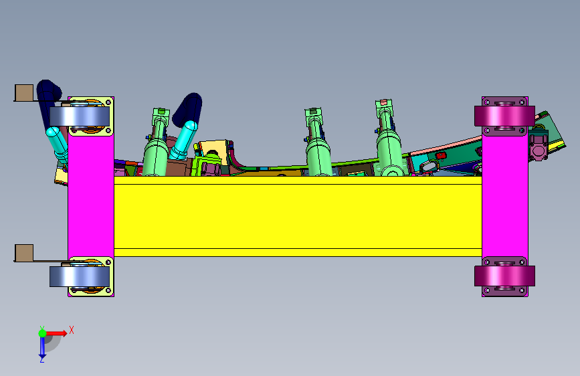Screen dimensions: 580x376
Task: Click the green Y axis origin dot
Action: click(42, 333)
